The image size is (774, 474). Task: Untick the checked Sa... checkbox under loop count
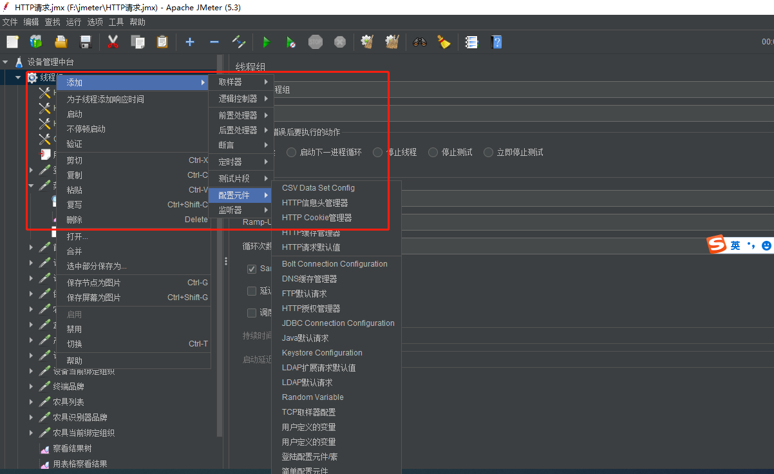(252, 269)
